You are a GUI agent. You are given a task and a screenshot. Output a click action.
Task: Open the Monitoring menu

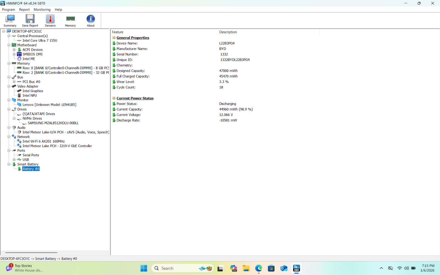tap(42, 9)
